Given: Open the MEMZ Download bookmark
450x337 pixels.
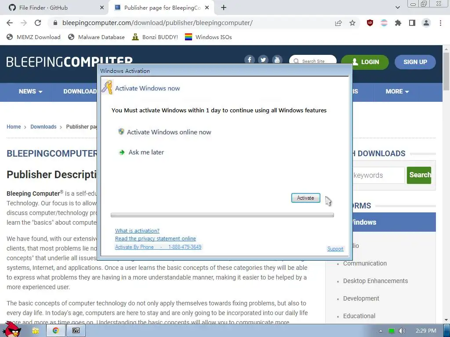Looking at the screenshot, I should [33, 37].
